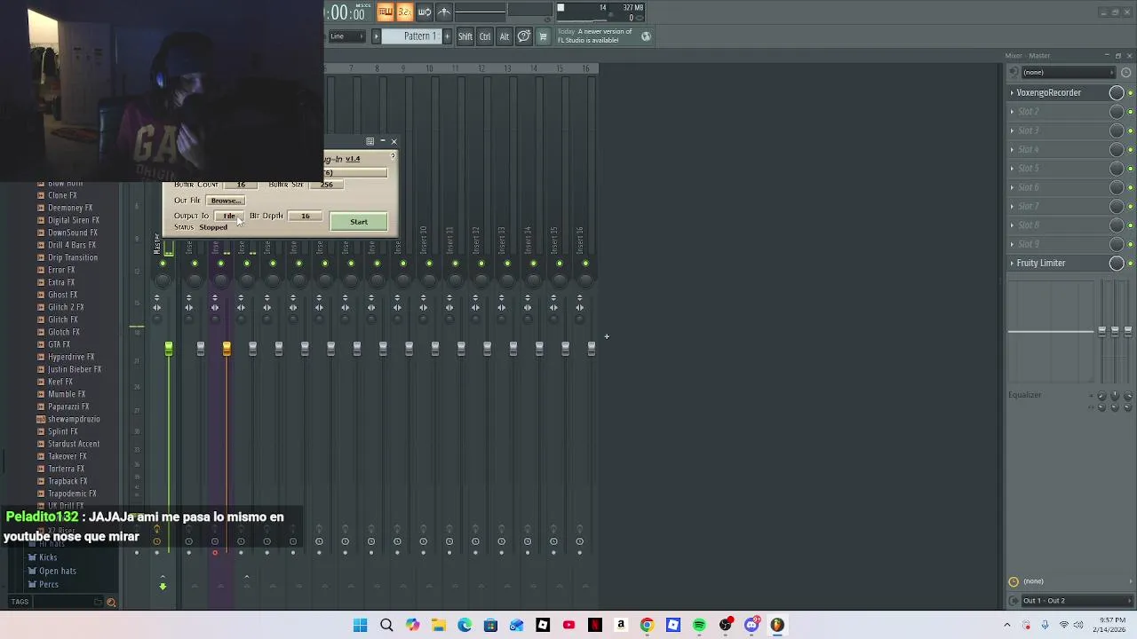The height and width of the screenshot is (639, 1137).
Task: Toggle Slot 3 enable LED
Action: pos(1130,131)
